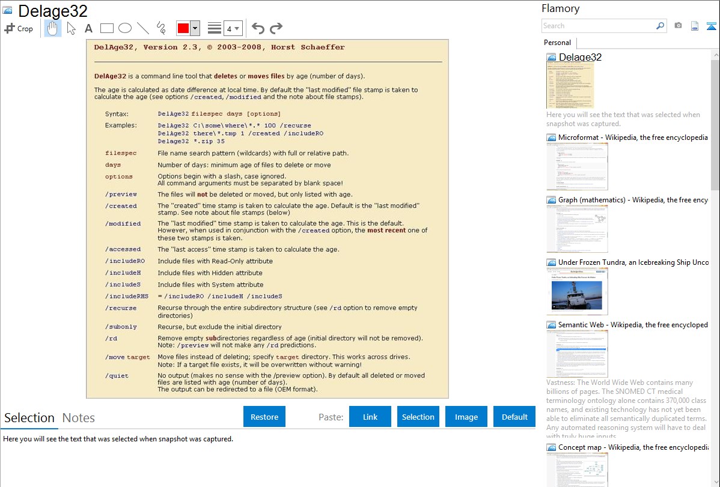Select the straight line tool
This screenshot has height=487, width=720.
[x=143, y=28]
